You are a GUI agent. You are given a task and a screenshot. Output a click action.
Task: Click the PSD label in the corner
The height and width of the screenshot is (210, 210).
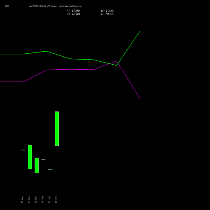click(7, 6)
